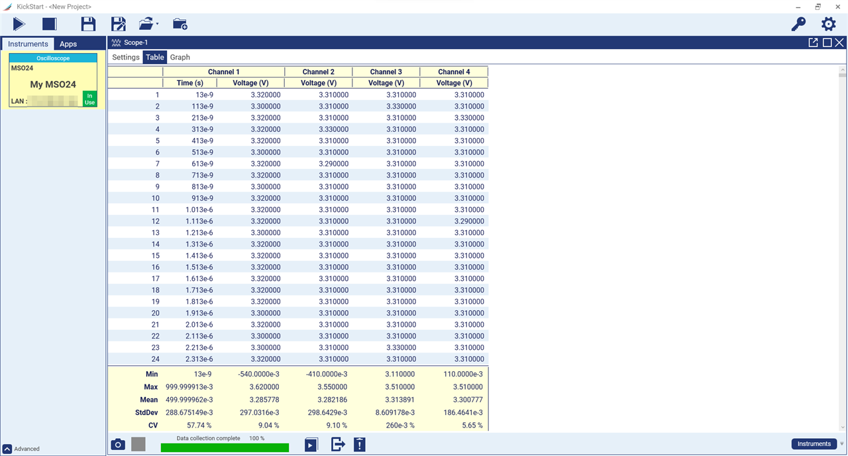Click the Scope-1 panel title

pos(136,42)
